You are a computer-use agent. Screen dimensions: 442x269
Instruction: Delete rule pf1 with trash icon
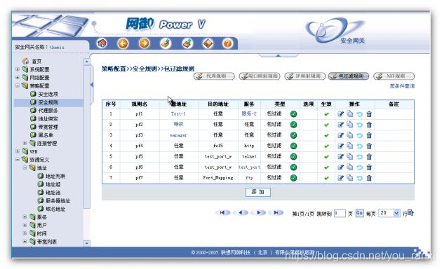tap(369, 114)
